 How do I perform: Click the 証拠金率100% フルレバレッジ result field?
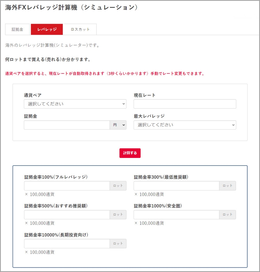pos(67,186)
